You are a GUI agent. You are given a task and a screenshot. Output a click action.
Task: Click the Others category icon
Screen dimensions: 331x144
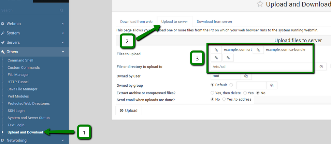(x=3, y=52)
